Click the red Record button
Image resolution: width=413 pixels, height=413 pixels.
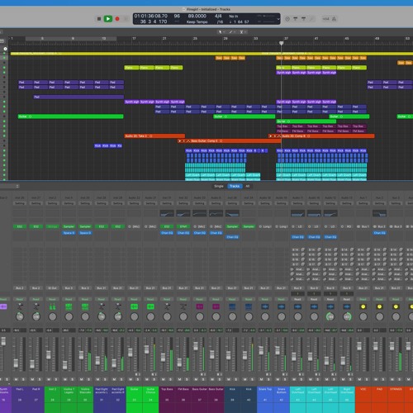(117, 19)
